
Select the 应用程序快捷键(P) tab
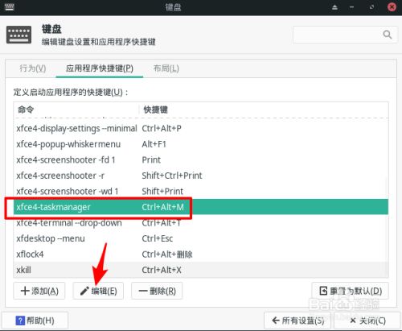100,68
